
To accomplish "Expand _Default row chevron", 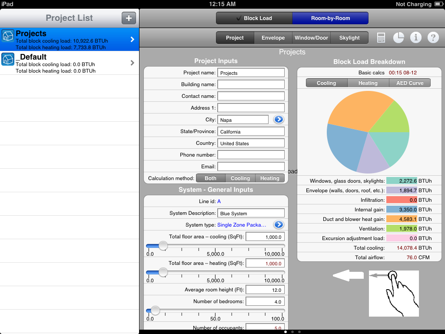I will pyautogui.click(x=132, y=63).
